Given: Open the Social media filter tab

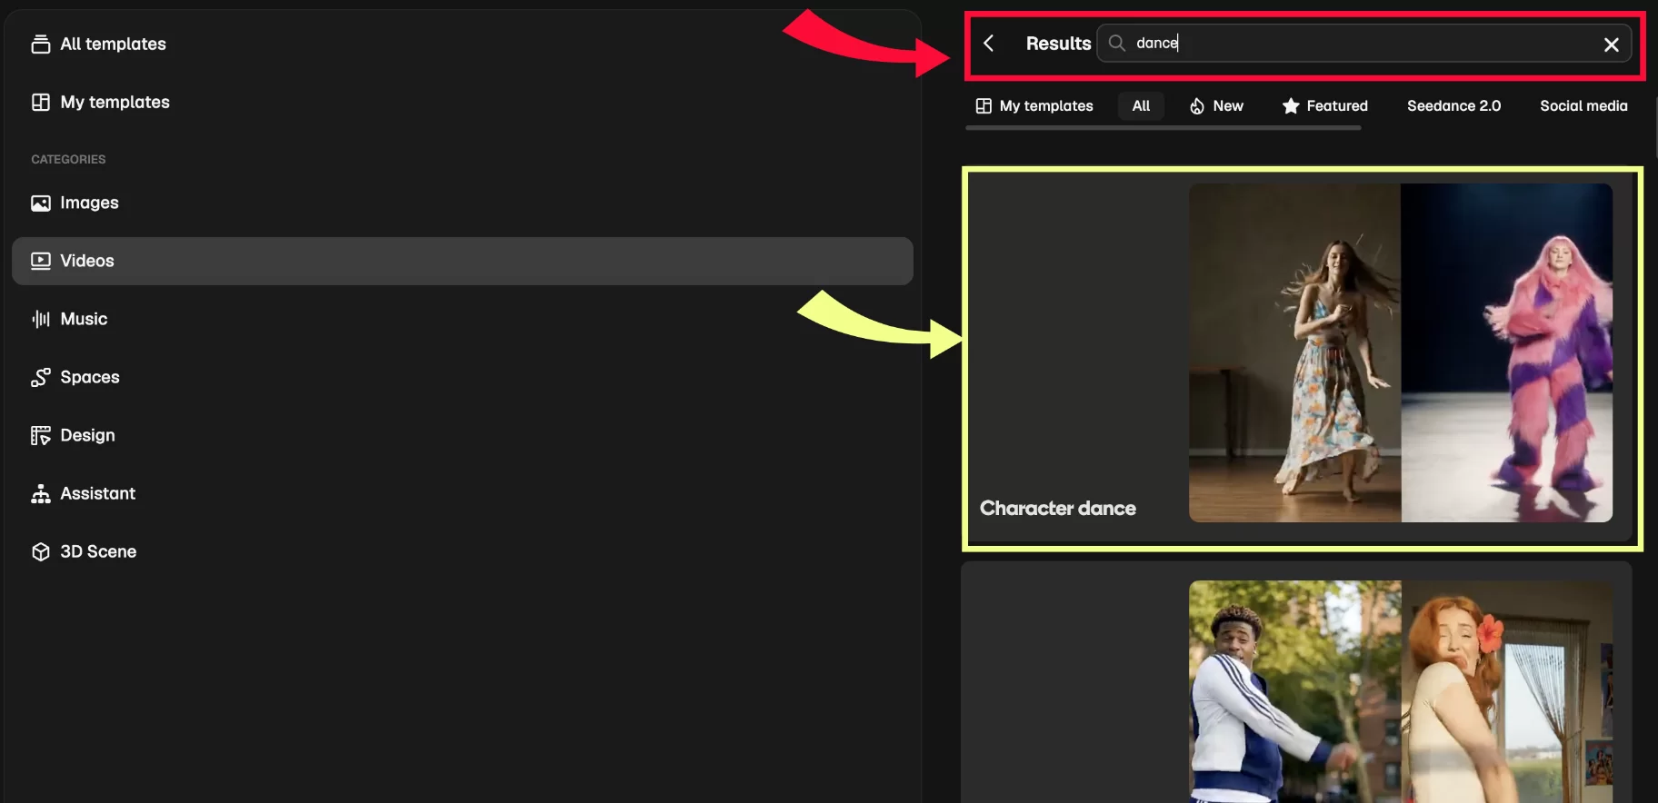Looking at the screenshot, I should click(1583, 106).
